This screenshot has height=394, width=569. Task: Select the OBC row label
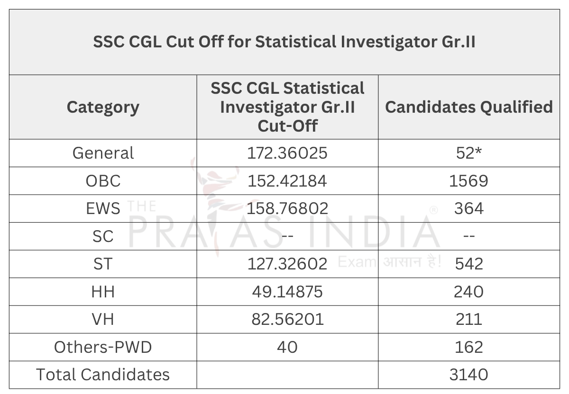point(103,181)
